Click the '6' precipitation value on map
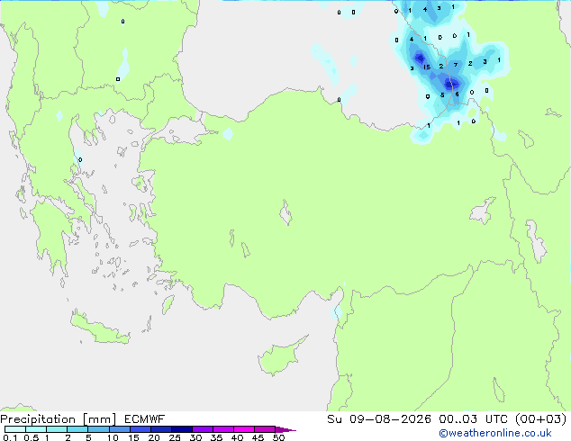Viewport: 571px width, 441px height. click(457, 94)
